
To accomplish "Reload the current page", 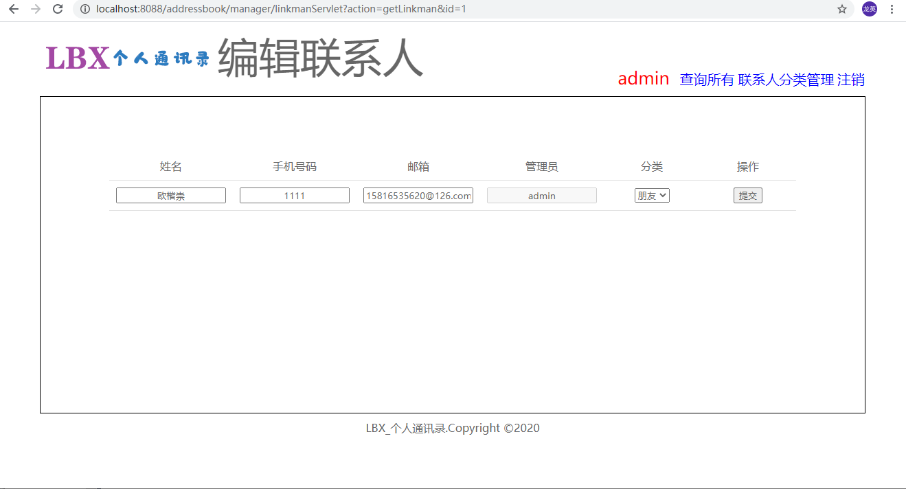I will (x=58, y=9).
